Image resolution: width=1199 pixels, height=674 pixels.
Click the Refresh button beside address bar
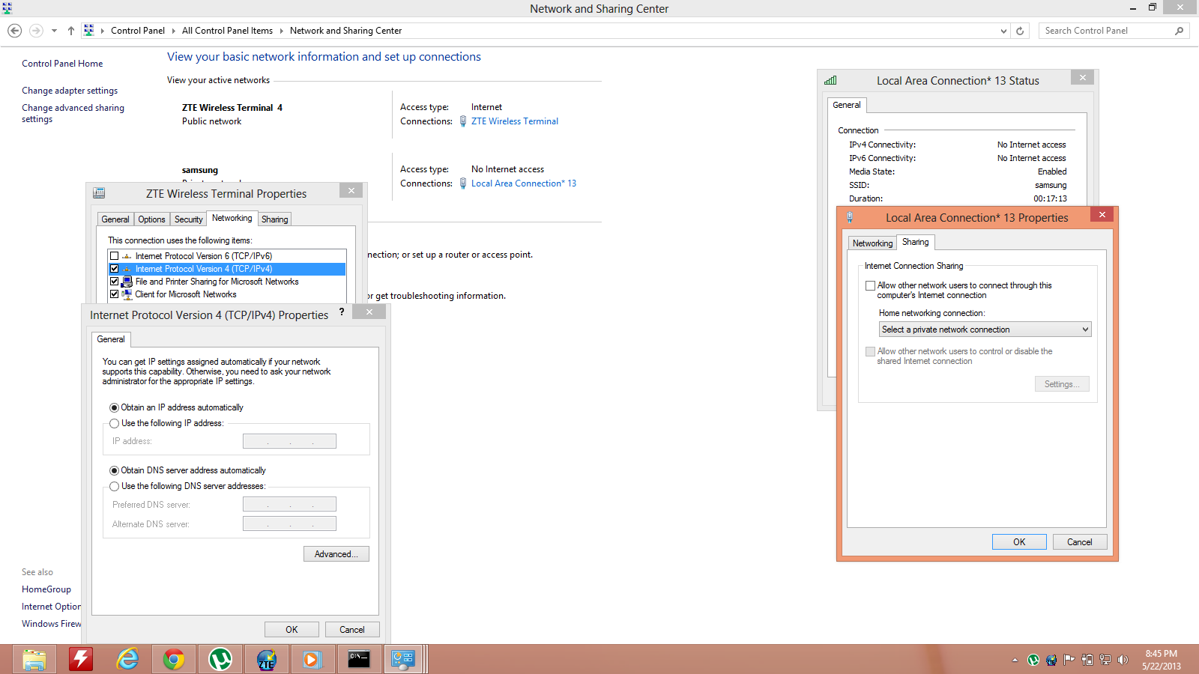click(1020, 31)
